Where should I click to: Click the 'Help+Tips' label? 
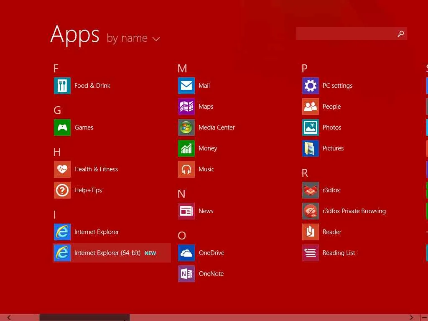(88, 190)
